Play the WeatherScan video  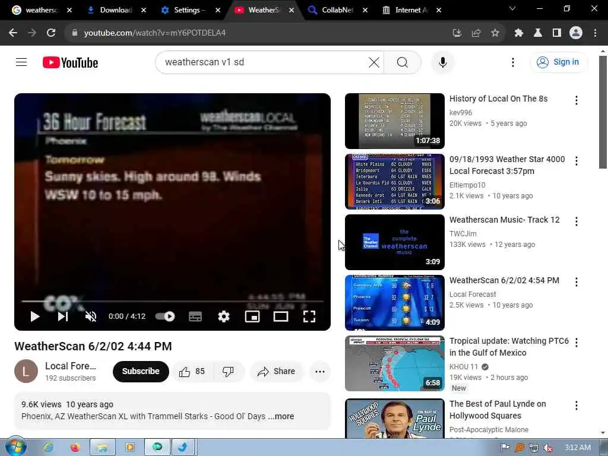[35, 316]
